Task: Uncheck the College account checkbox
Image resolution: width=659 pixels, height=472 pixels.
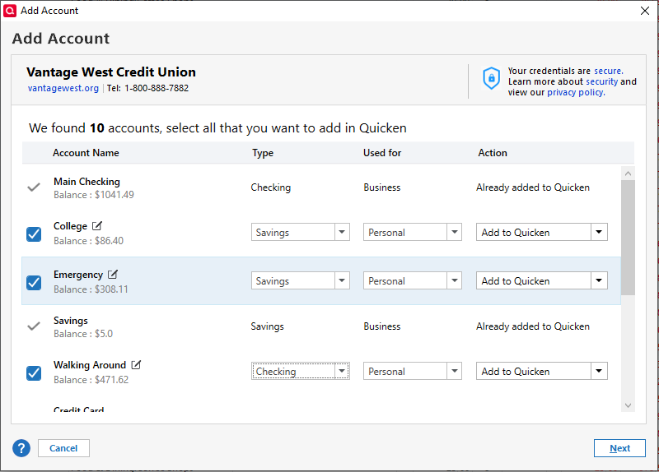Action: tap(34, 234)
